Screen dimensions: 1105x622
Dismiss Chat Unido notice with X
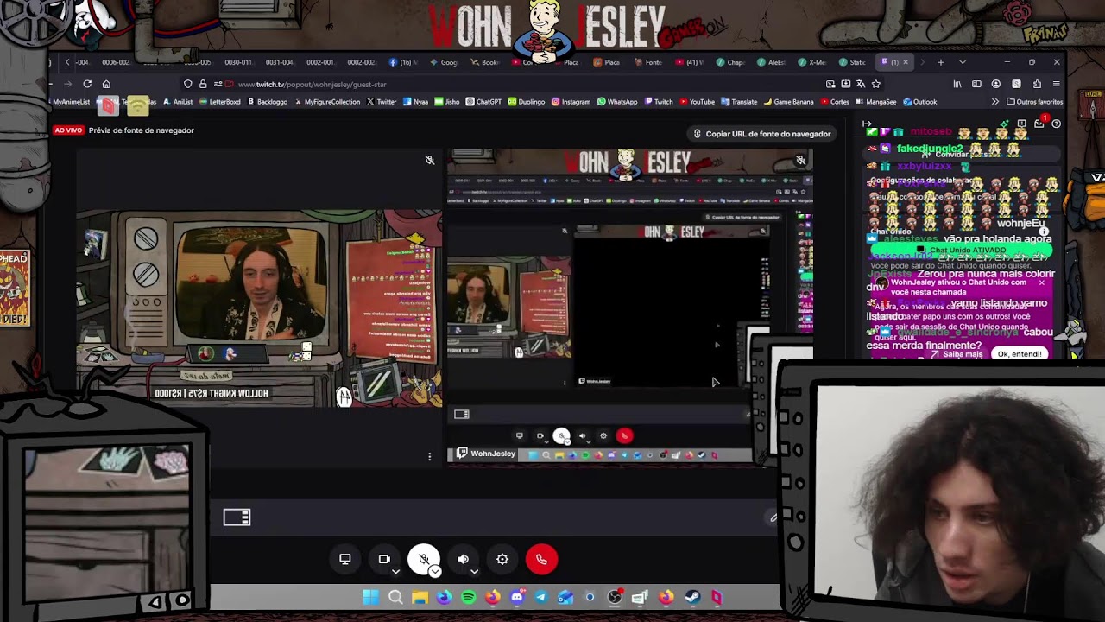tap(1041, 282)
